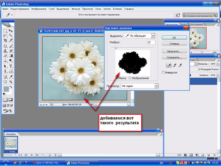
Task: Click the Сохранить... button
Action: [x=174, y=57]
